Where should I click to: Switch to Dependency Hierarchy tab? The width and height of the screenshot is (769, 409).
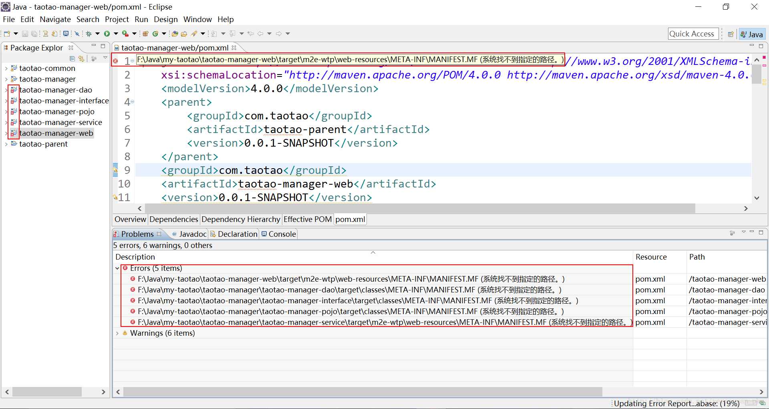click(241, 219)
